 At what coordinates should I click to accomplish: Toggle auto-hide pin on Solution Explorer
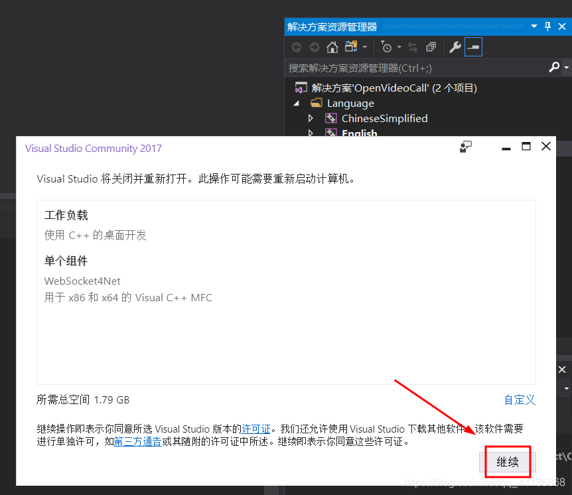pos(547,27)
